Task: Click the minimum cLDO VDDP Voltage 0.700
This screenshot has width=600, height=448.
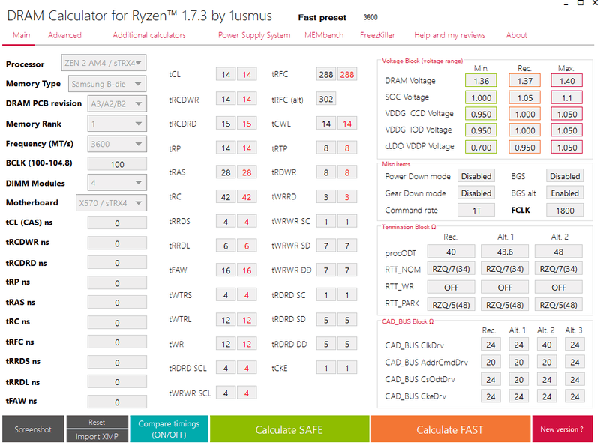Action: coord(481,147)
